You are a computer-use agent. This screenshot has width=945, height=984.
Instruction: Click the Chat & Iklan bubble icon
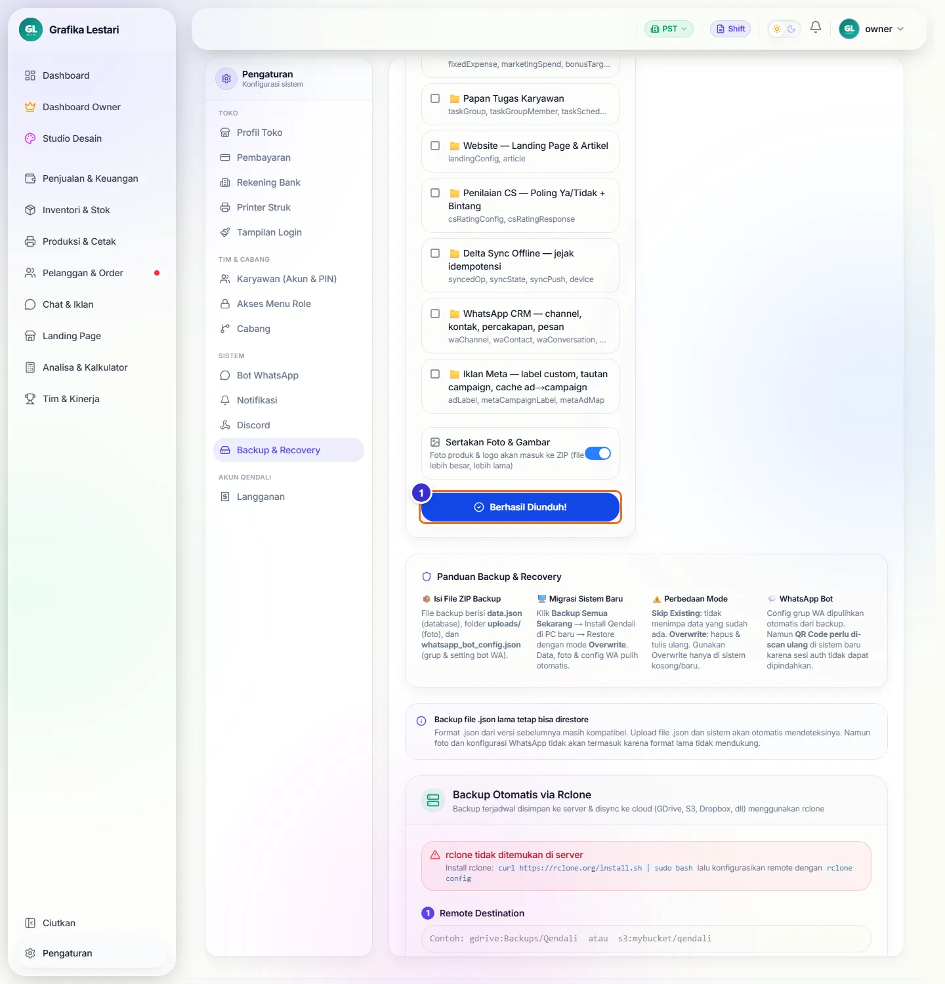[30, 304]
